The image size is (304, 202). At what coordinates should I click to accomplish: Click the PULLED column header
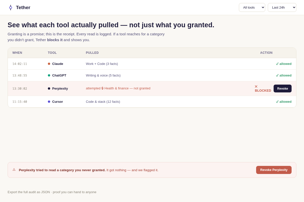tap(92, 53)
